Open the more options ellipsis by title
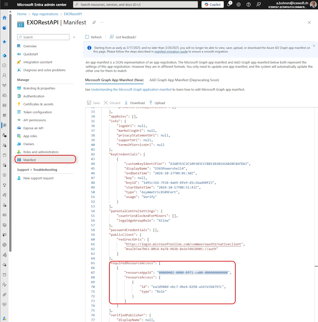The width and height of the screenshot is (318, 322). point(102,23)
